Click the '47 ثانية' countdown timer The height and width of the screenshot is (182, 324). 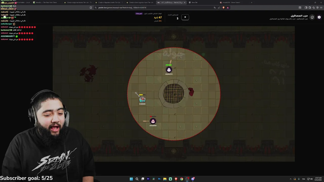(x=158, y=18)
